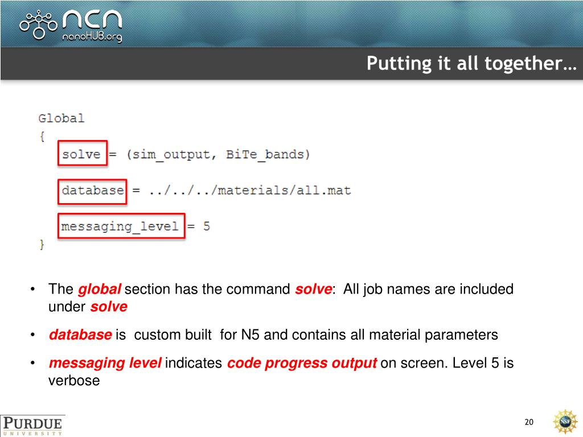Screen dimensions: 583x437
Task: Select the slide title 'Putting it all together…'
Action: (x=471, y=63)
